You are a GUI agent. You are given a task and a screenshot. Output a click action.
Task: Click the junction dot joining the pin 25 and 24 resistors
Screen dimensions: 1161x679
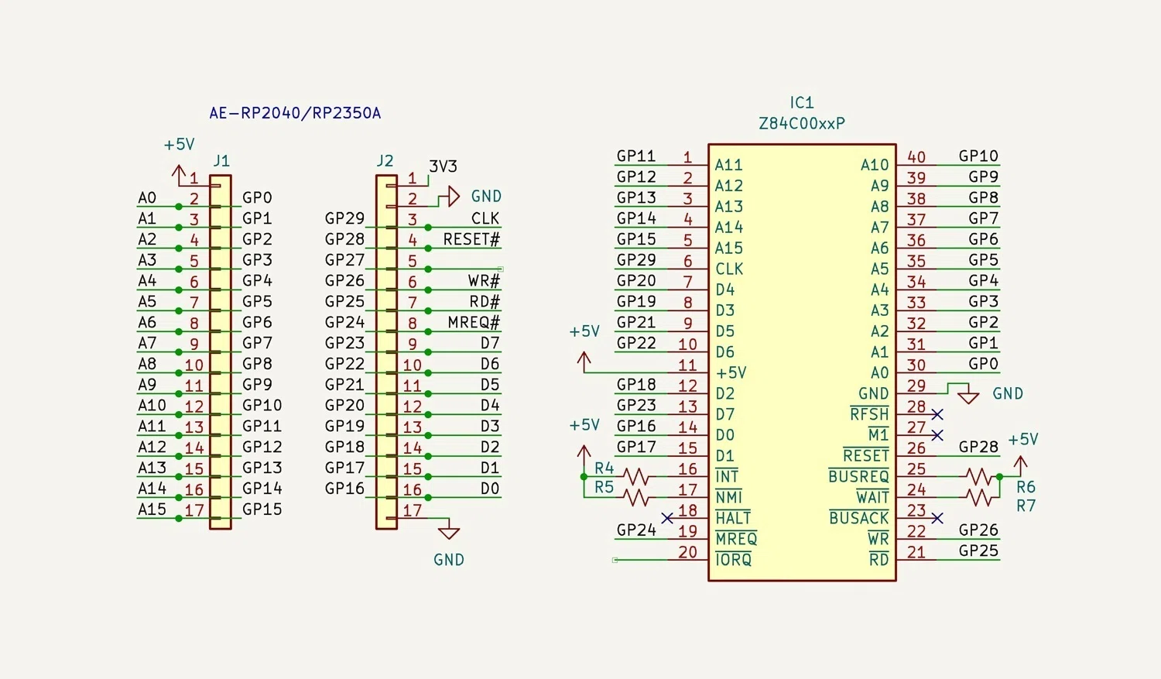(1000, 477)
